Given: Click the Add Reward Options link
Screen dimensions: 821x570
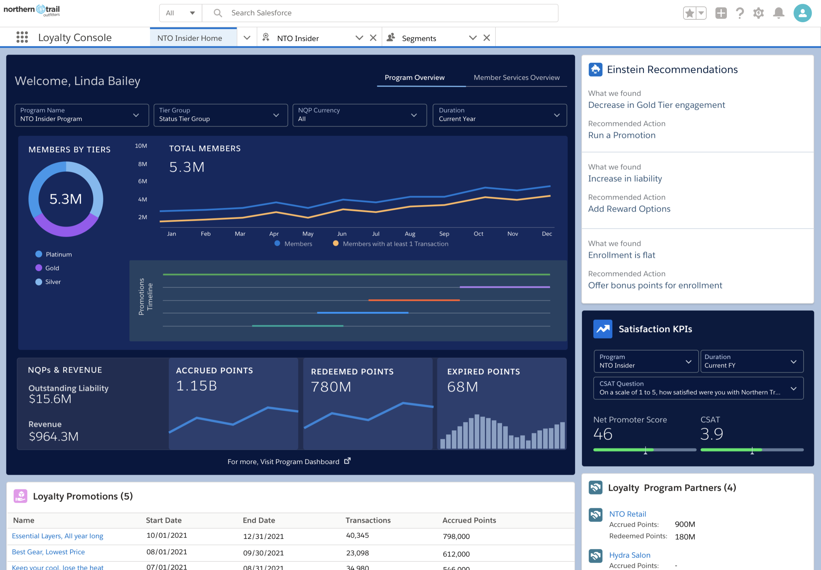Looking at the screenshot, I should [629, 209].
